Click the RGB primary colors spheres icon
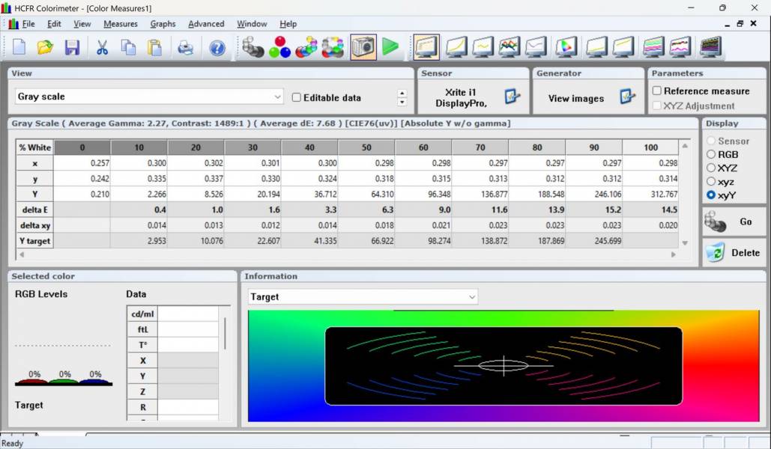 pyautogui.click(x=279, y=47)
